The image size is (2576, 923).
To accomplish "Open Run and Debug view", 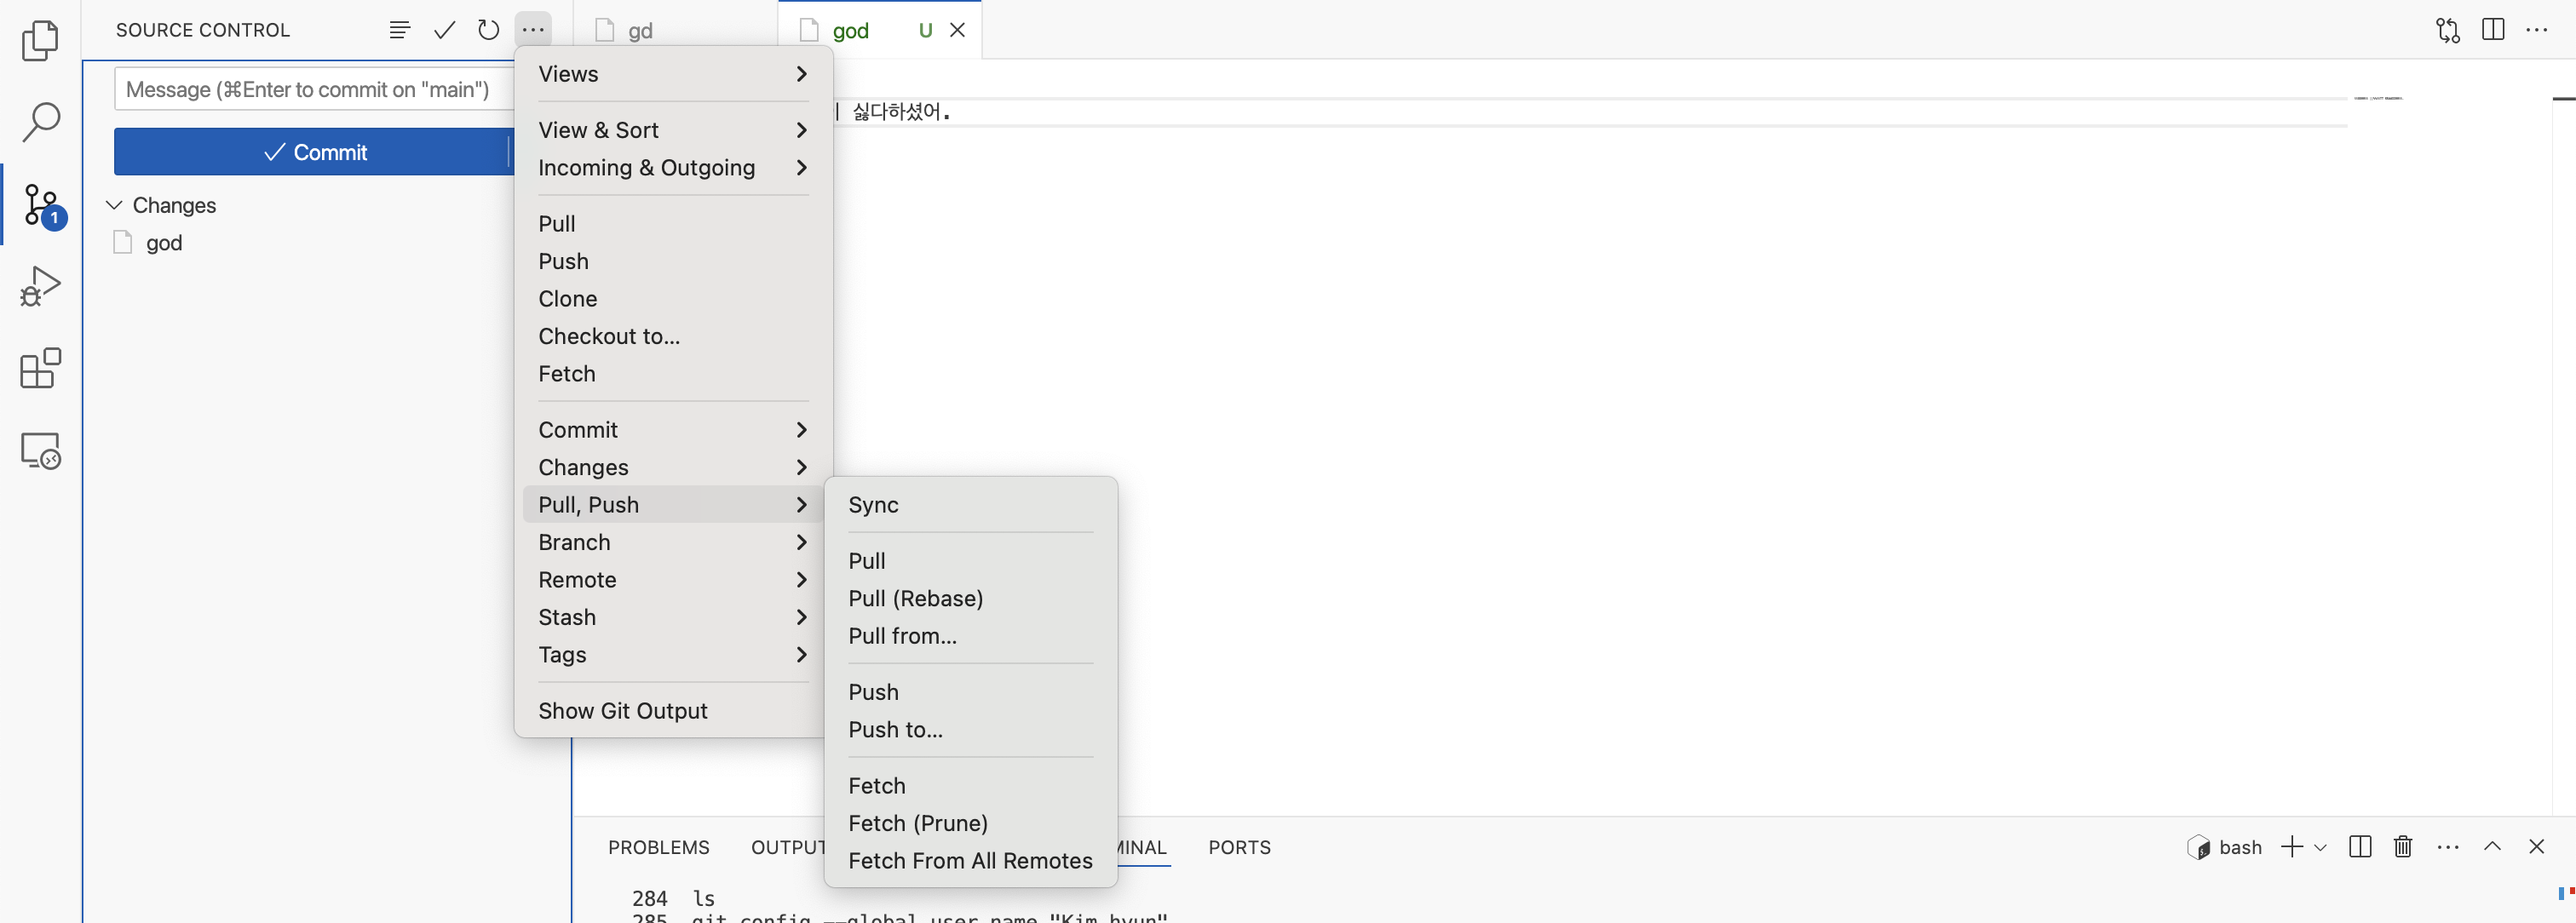I will [x=40, y=286].
